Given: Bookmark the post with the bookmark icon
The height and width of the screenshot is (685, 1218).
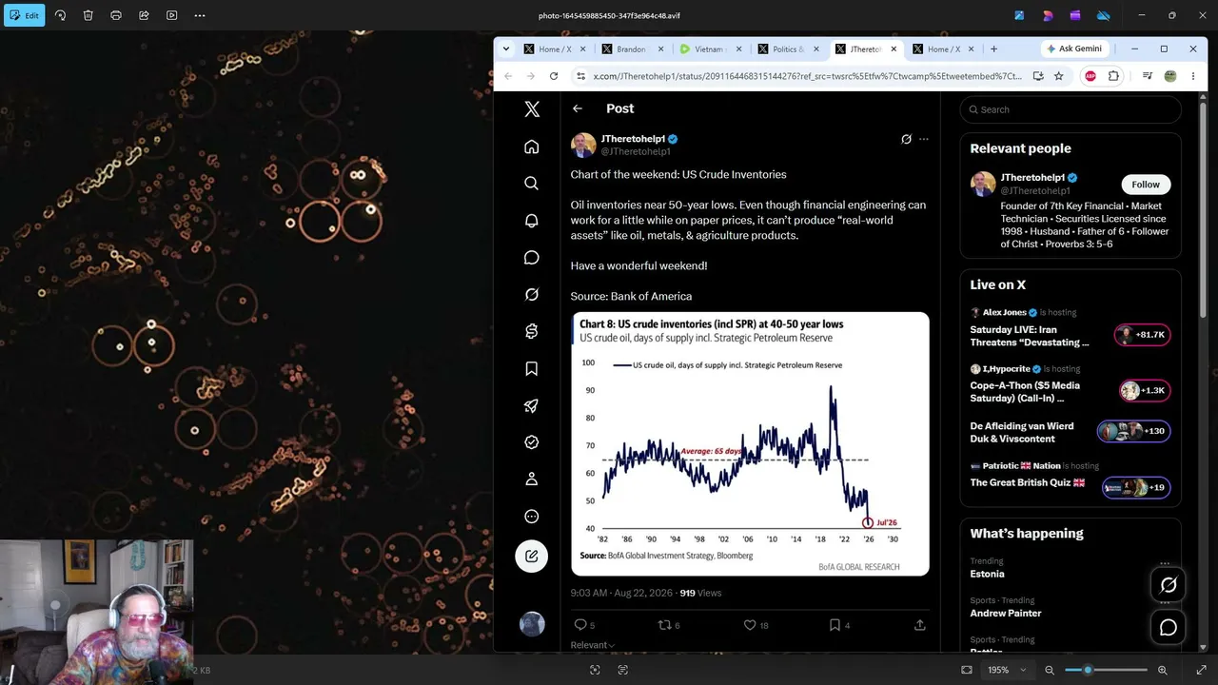Looking at the screenshot, I should point(835,625).
